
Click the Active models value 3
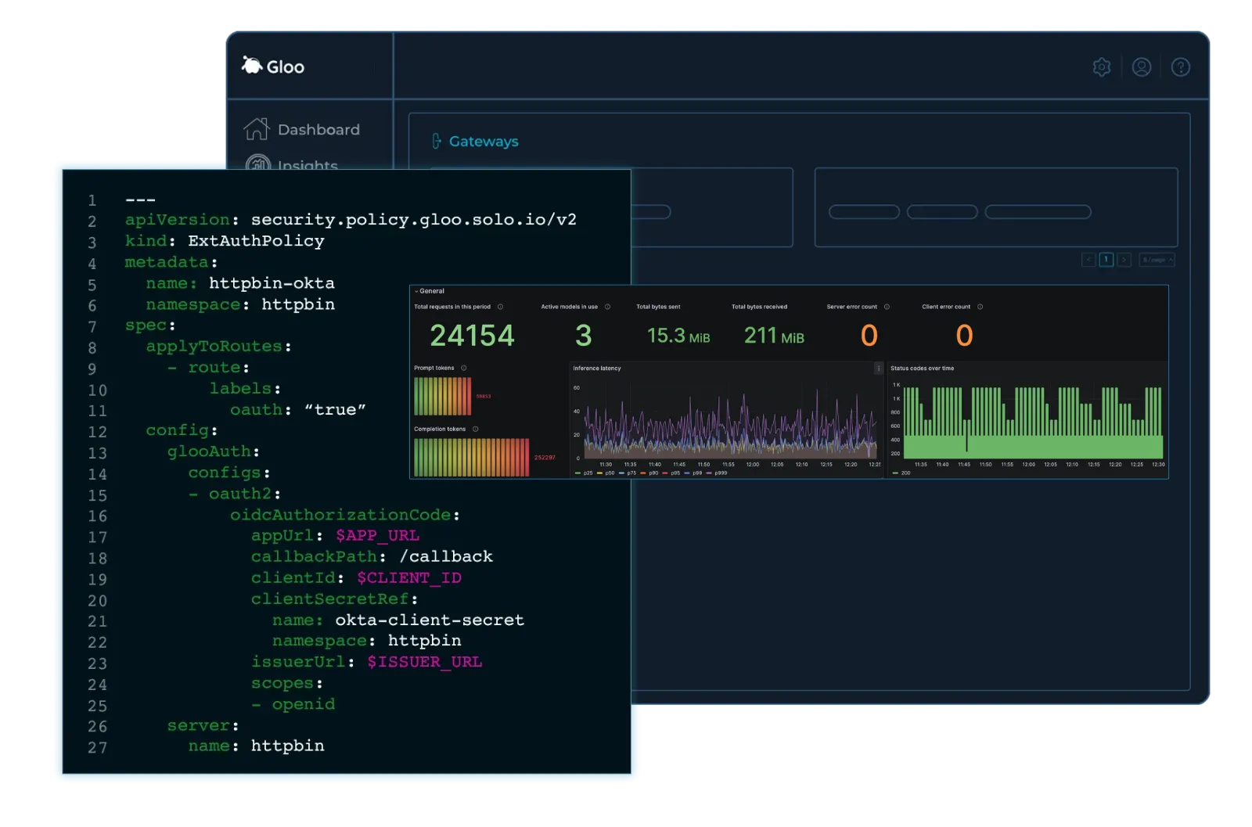pyautogui.click(x=584, y=336)
